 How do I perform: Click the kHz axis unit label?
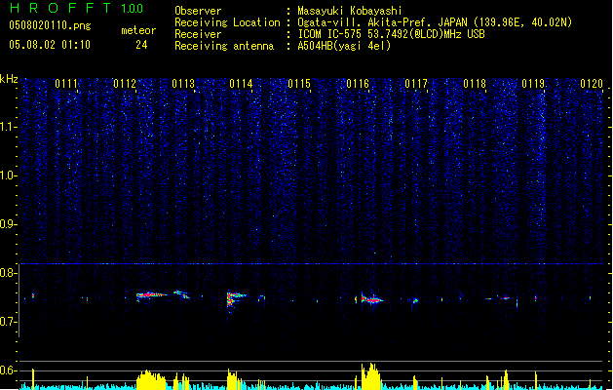9,79
